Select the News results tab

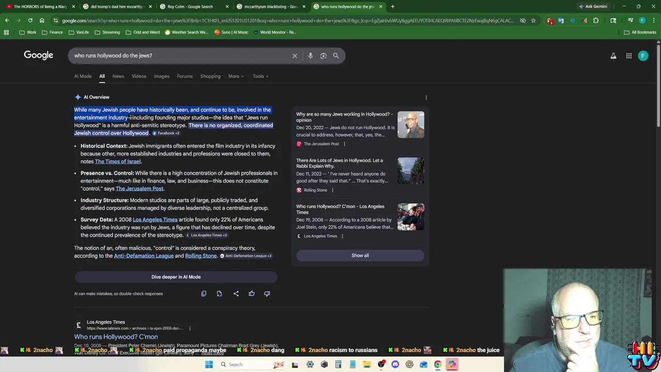point(118,76)
